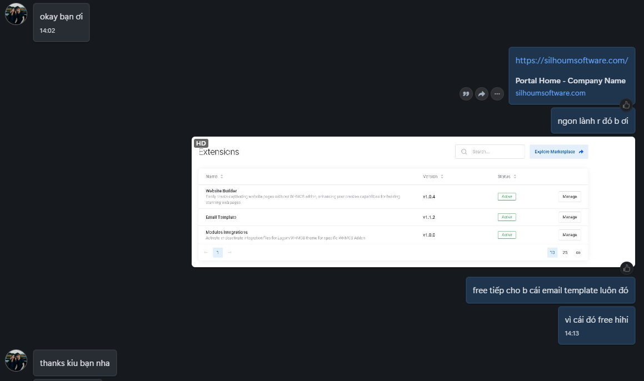The width and height of the screenshot is (644, 381).
Task: Open the https://silhoumsoftware.com/ link
Action: point(571,61)
